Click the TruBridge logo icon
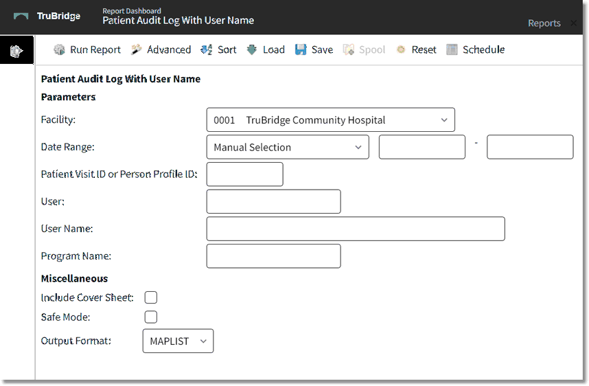589x386 pixels. 21,16
